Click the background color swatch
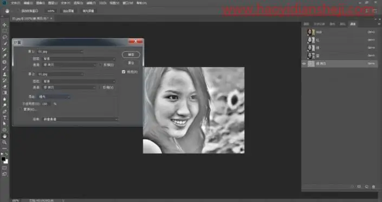The image size is (382, 202). click(6, 161)
